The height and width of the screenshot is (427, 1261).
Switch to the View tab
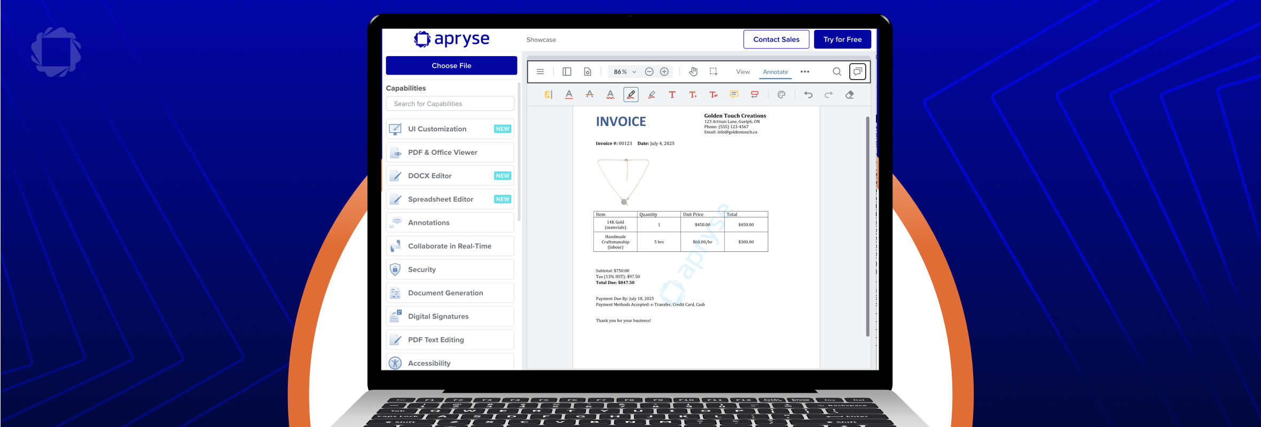point(743,72)
